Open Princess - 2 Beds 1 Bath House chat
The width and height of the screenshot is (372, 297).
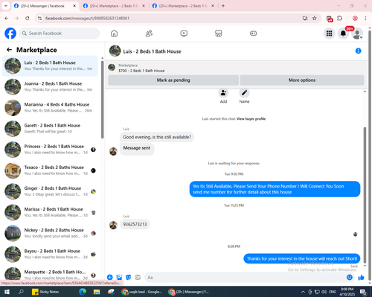click(50, 150)
